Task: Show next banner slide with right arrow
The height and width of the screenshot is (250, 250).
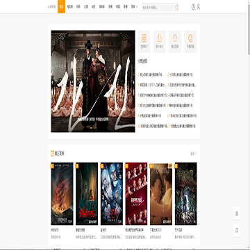Action: coord(134,82)
